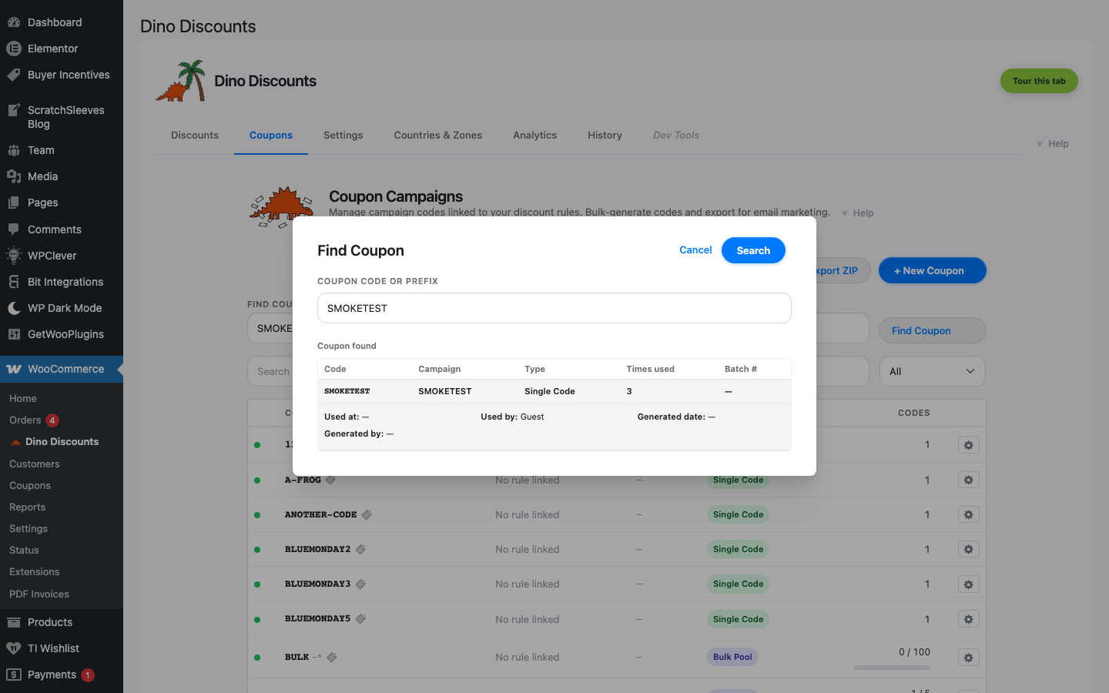Switch to the Analytics tab
Image resolution: width=1109 pixels, height=693 pixels.
(x=535, y=136)
